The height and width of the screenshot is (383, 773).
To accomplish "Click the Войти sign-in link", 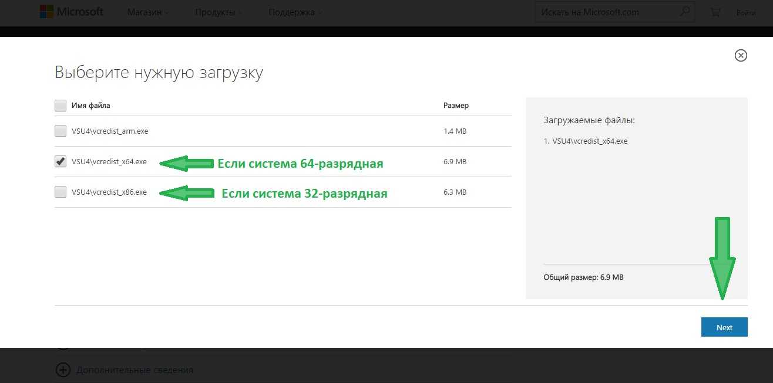I will click(x=745, y=12).
